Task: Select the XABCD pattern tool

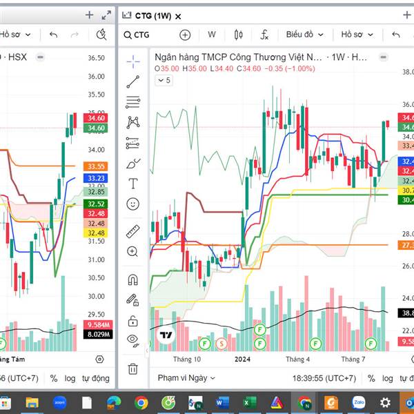Action: (x=133, y=123)
